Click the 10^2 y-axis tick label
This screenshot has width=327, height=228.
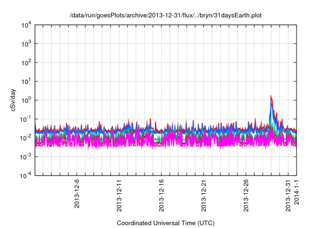[x=25, y=63]
